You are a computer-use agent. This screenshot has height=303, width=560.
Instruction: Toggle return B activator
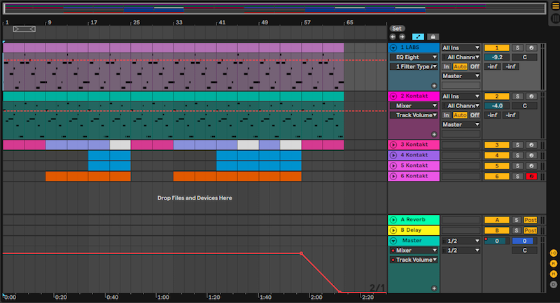(496, 230)
